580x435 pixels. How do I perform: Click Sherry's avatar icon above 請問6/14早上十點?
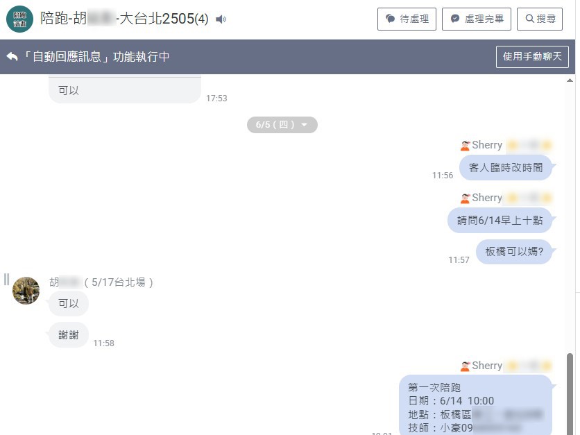click(466, 198)
